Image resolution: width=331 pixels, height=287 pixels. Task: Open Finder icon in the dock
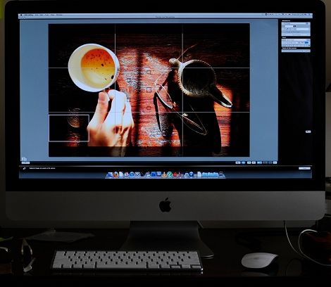tap(109, 174)
